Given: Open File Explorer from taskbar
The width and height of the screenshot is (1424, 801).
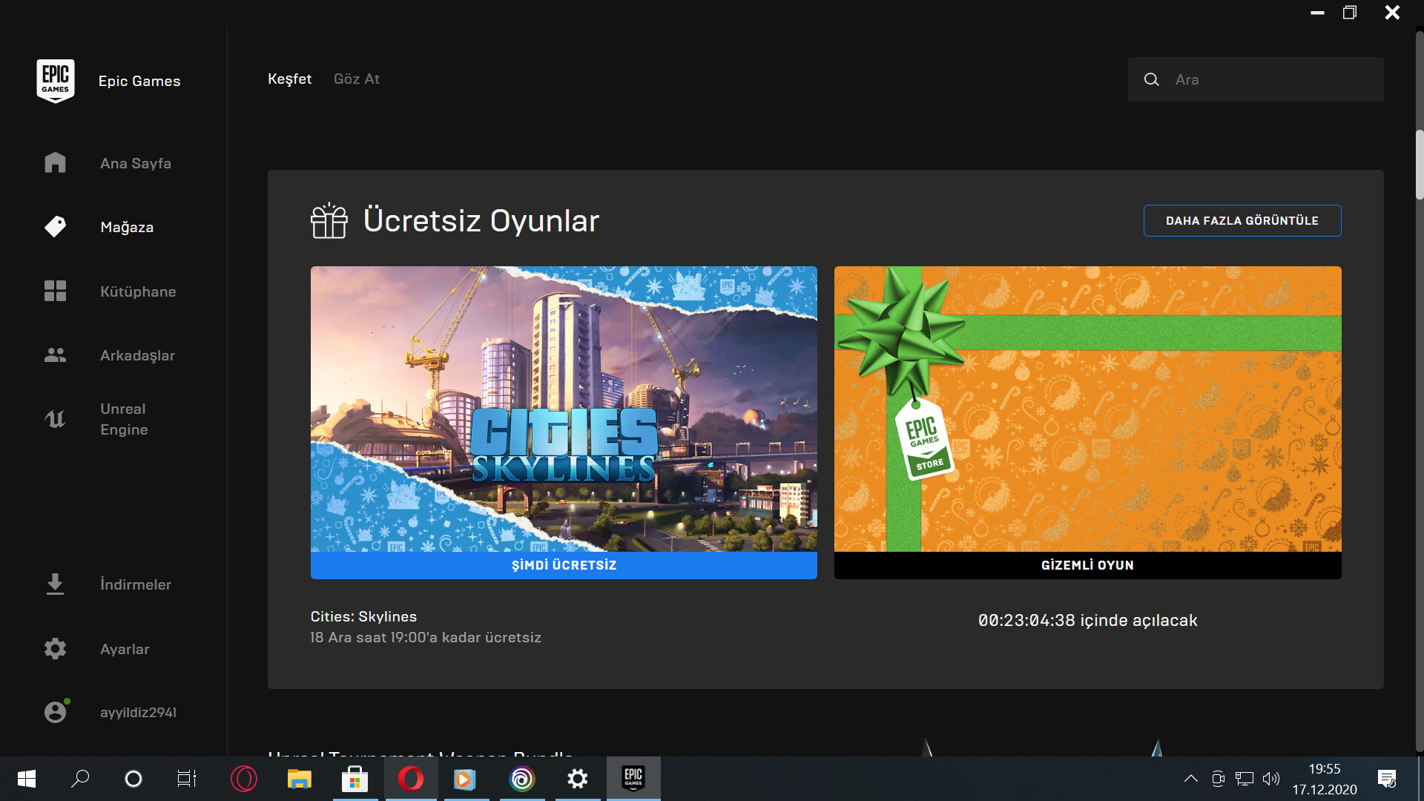Looking at the screenshot, I should pos(300,779).
